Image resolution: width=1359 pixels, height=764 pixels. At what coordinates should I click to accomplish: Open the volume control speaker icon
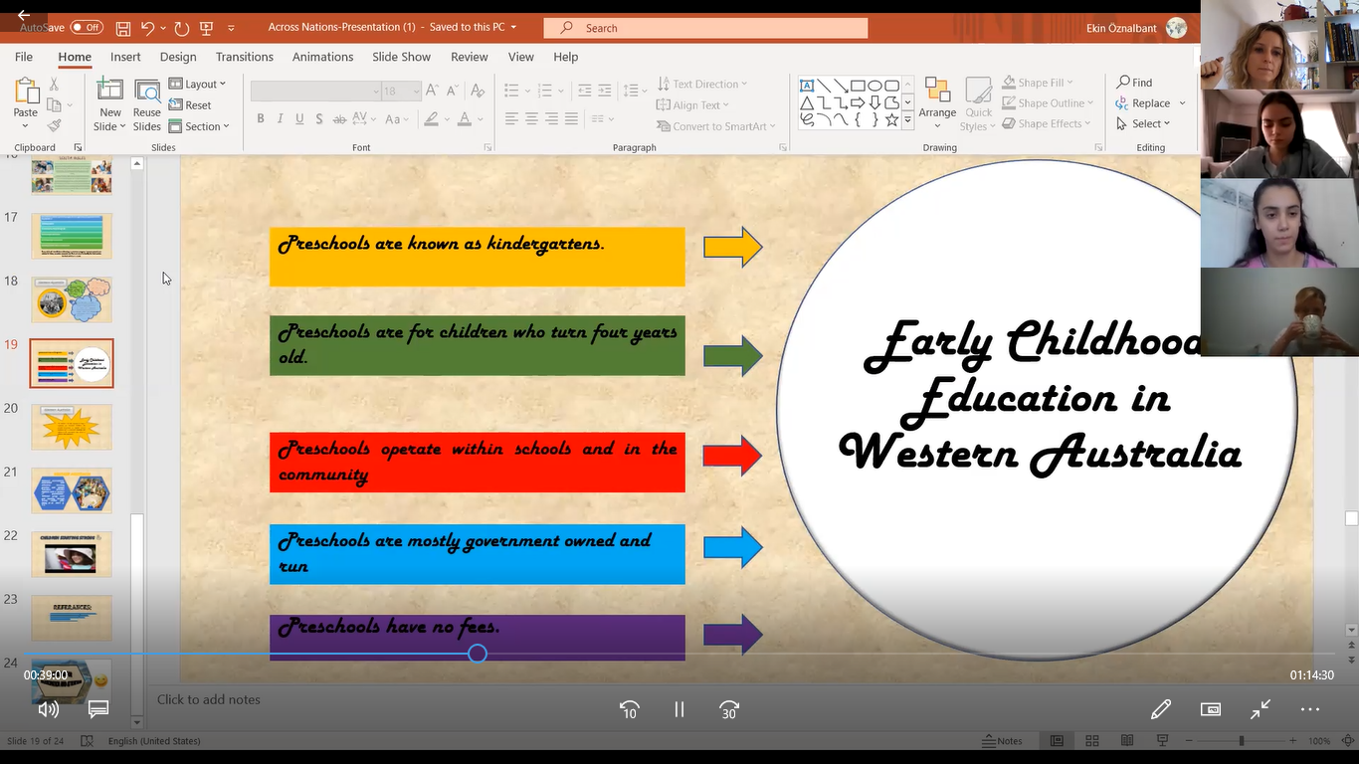point(48,709)
